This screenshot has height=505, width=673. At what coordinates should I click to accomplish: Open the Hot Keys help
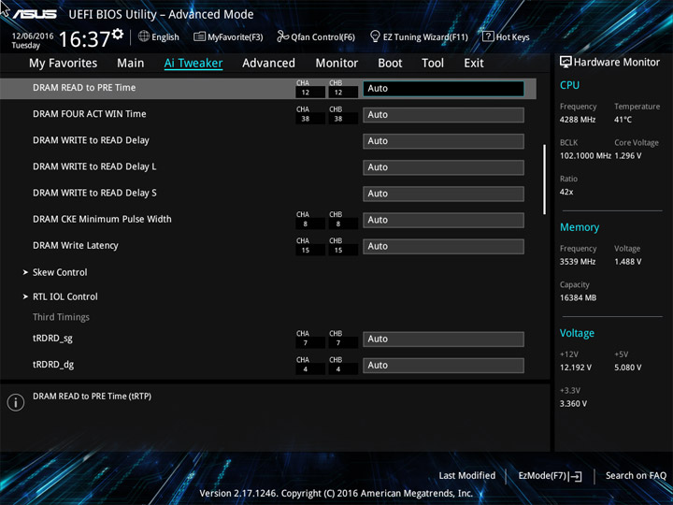point(506,36)
